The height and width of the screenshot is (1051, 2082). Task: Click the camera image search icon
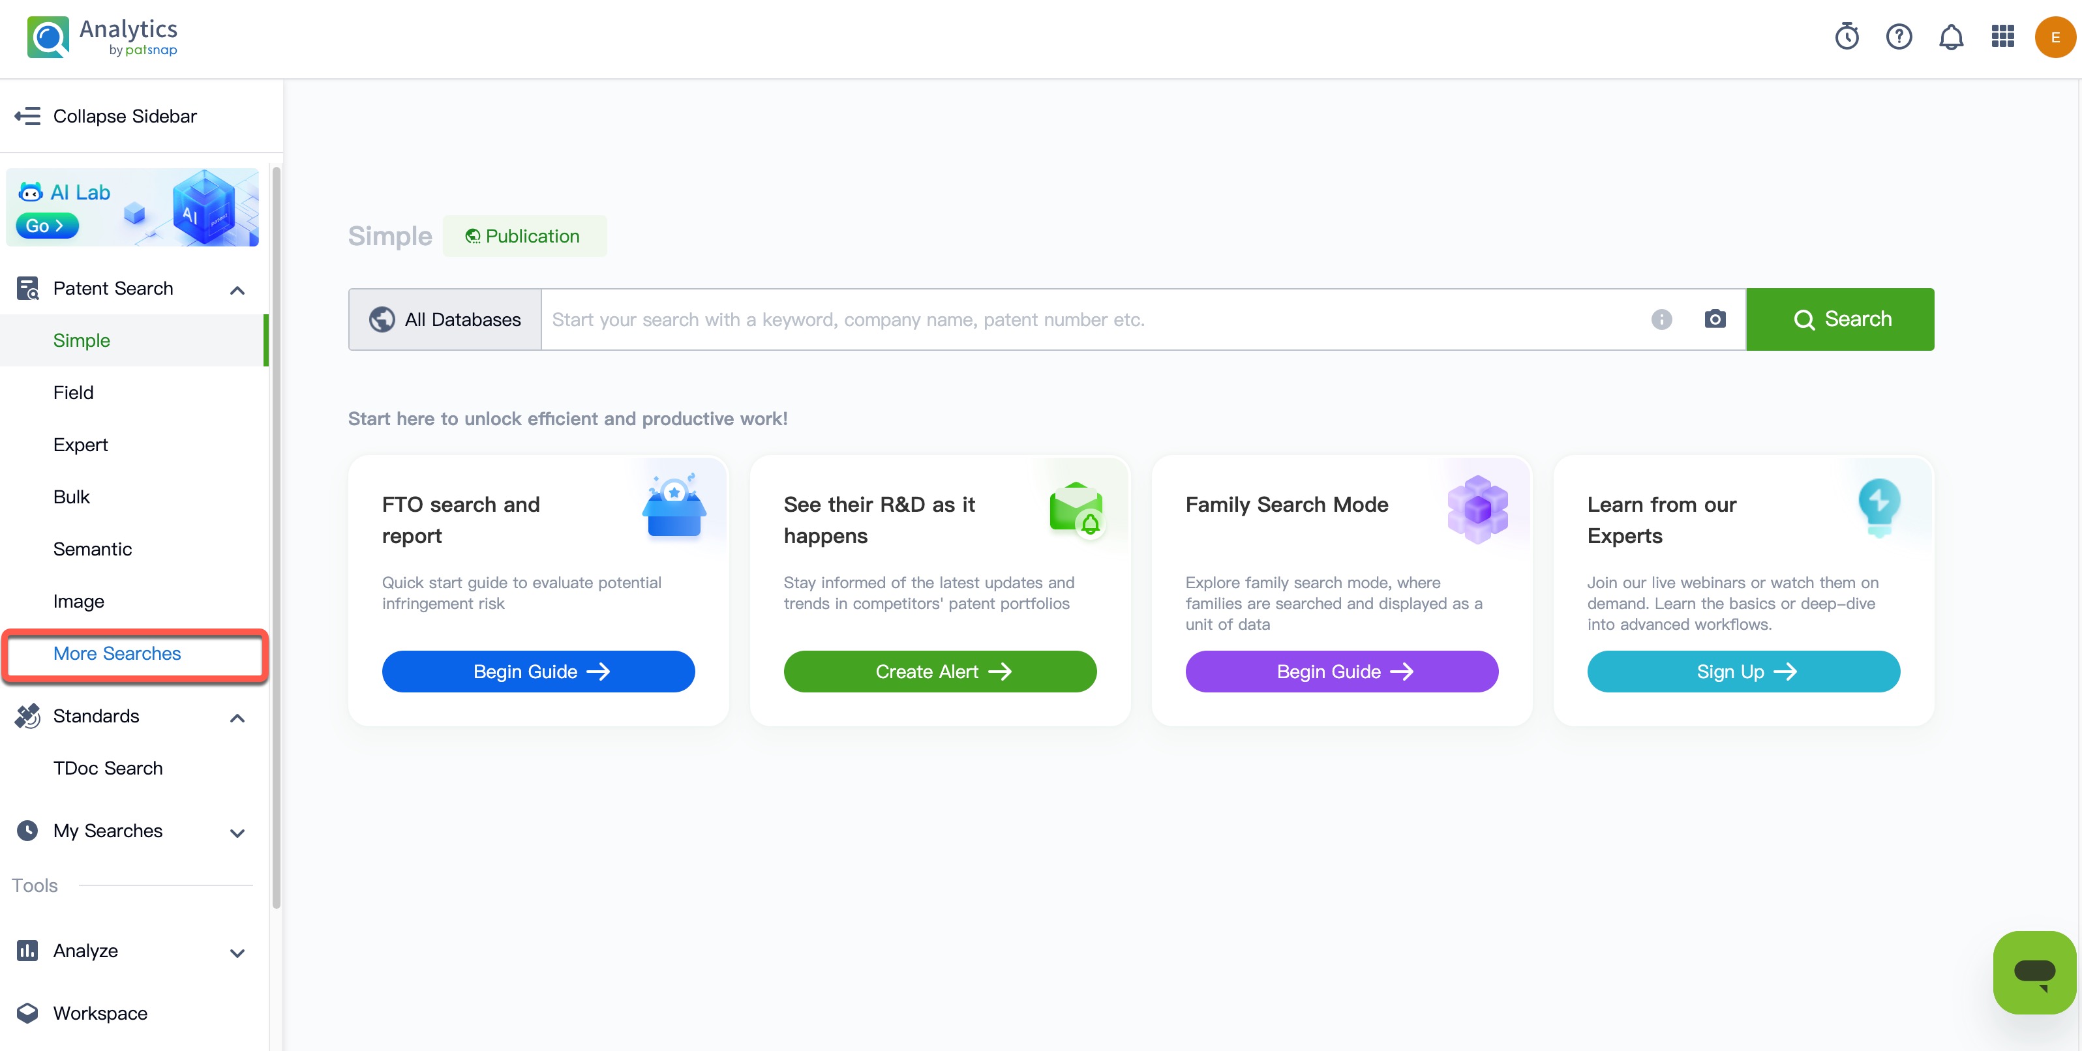[1715, 319]
